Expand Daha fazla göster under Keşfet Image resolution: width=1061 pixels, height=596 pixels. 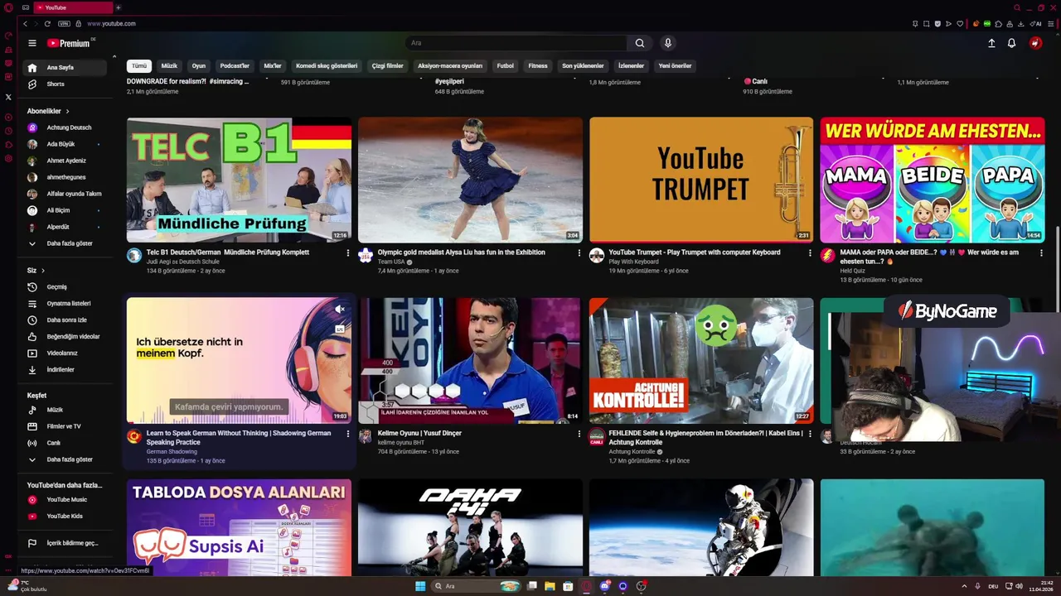[x=66, y=459]
